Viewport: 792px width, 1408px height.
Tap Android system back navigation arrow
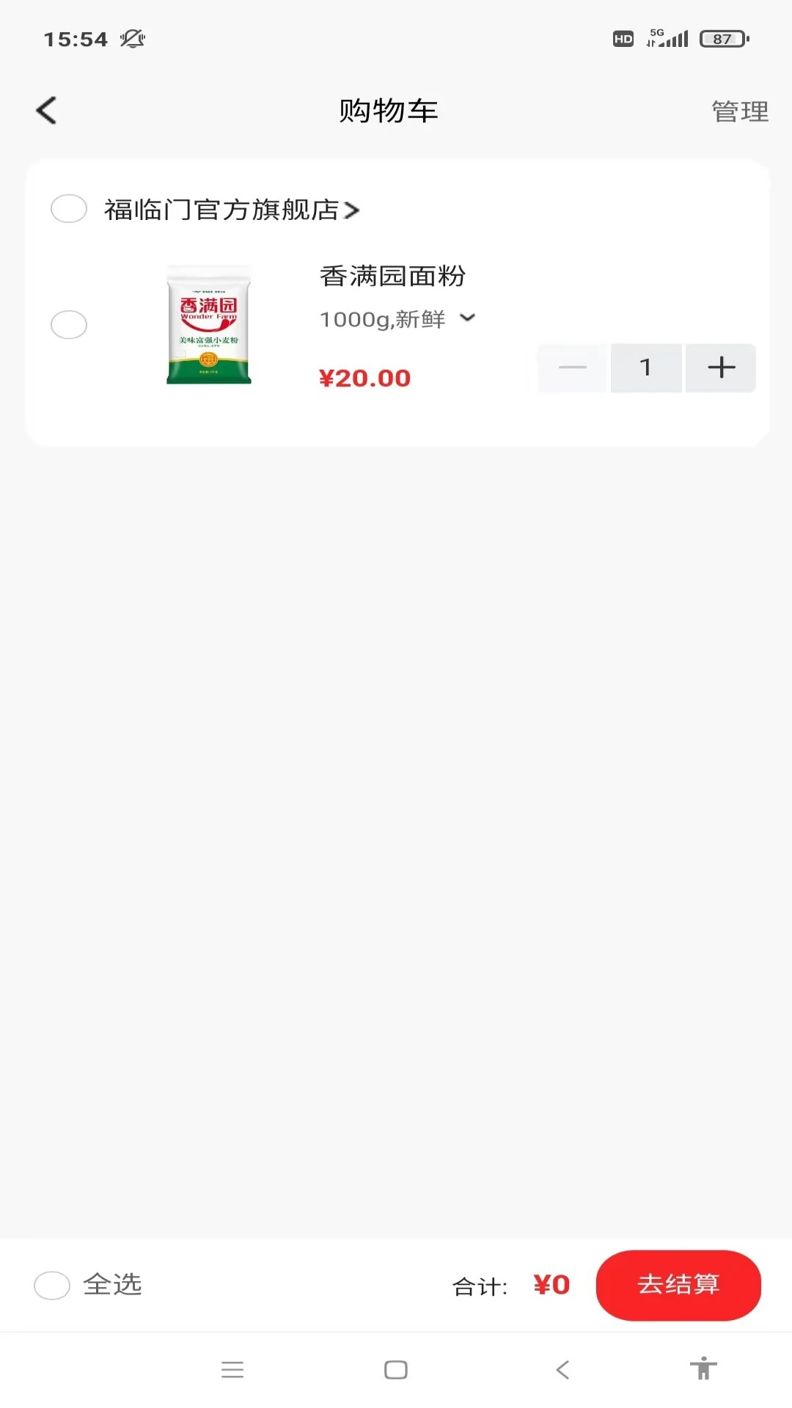coord(562,1369)
